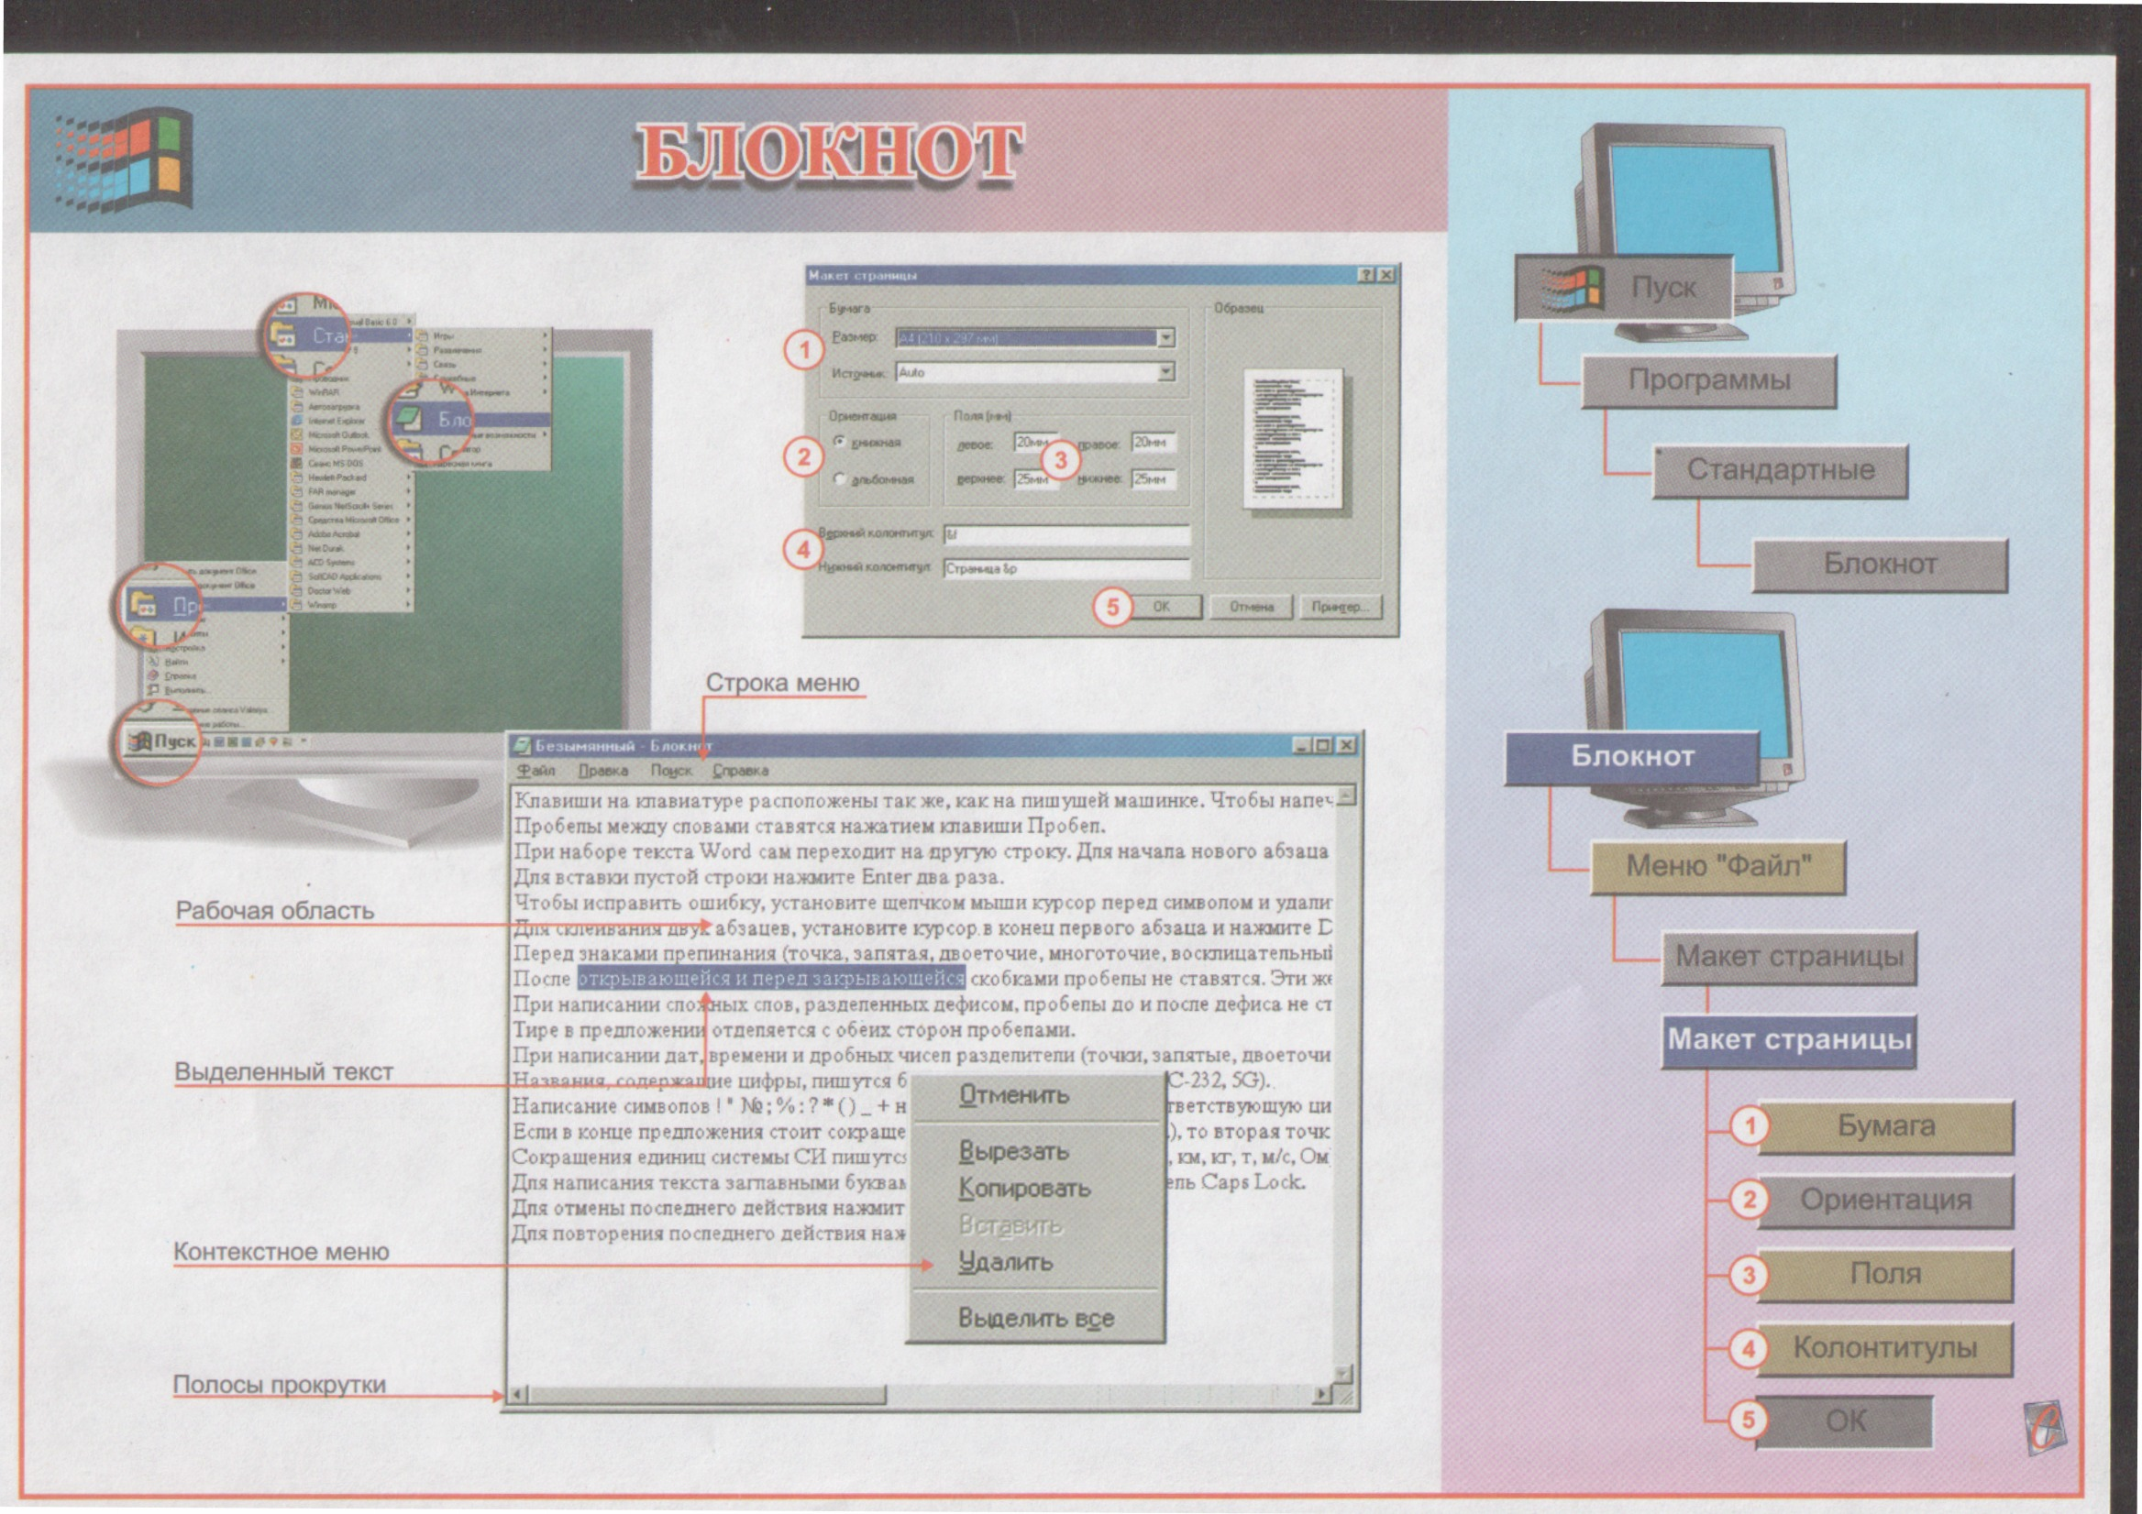Open the Правка menu in Notepad
The width and height of the screenshot is (2142, 1514).
pos(602,770)
